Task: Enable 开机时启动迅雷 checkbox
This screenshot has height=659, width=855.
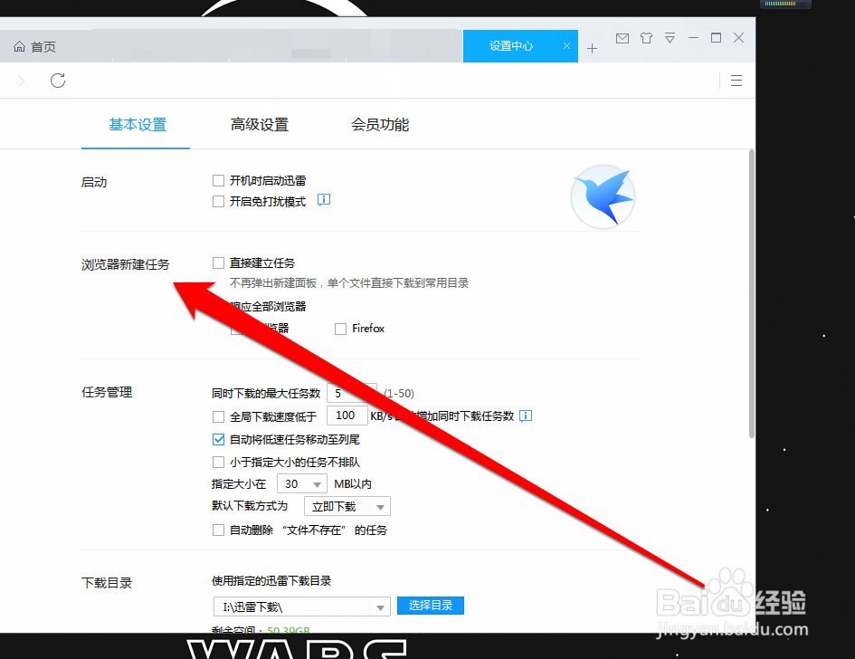Action: tap(219, 180)
